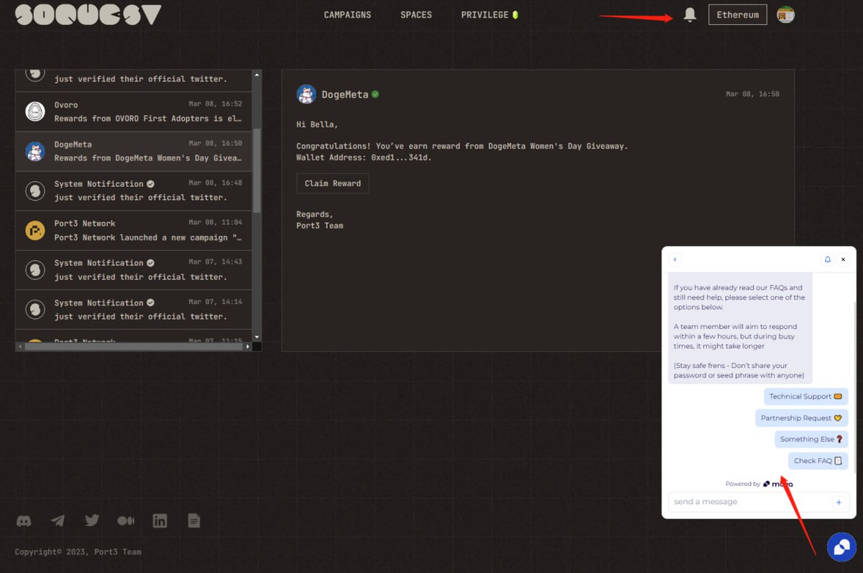Click the Ovoro avatar in notification list
863x573 pixels.
point(35,111)
